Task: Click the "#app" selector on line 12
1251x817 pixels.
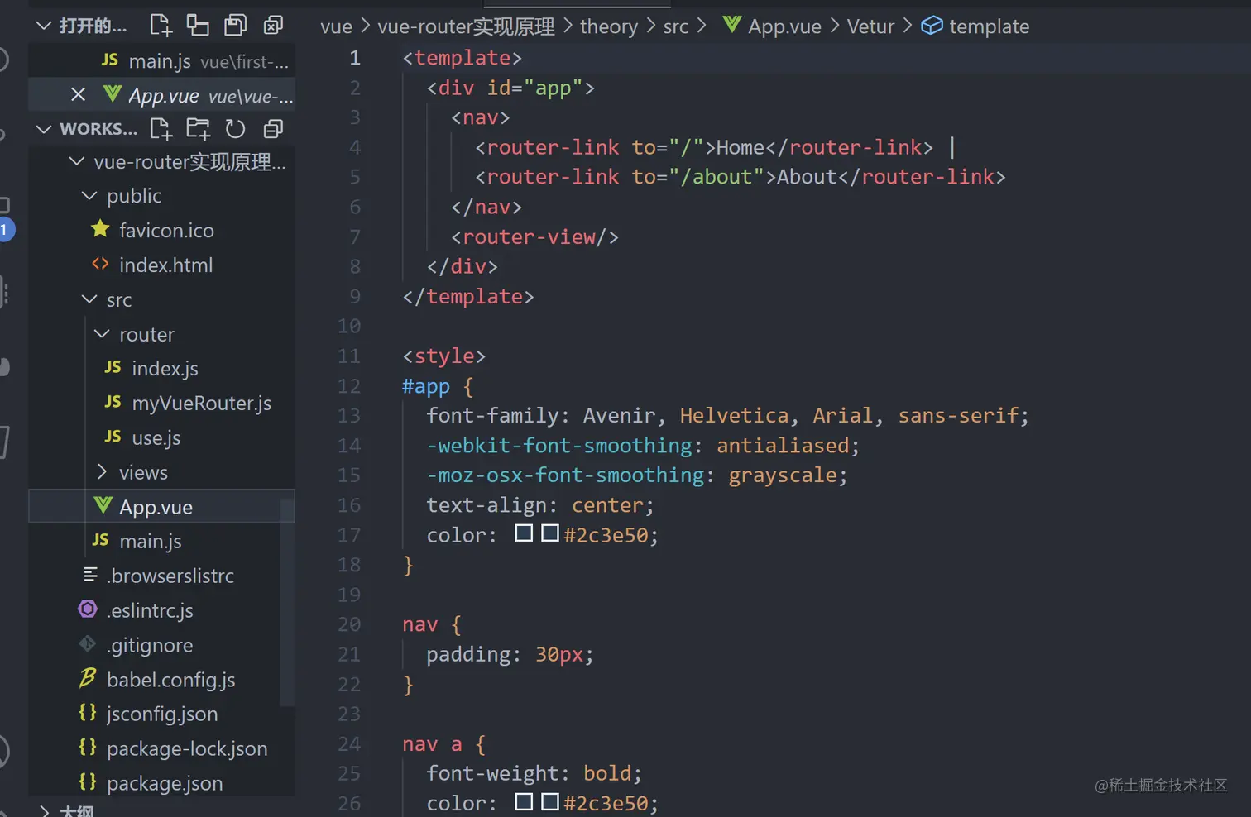Action: coord(426,386)
